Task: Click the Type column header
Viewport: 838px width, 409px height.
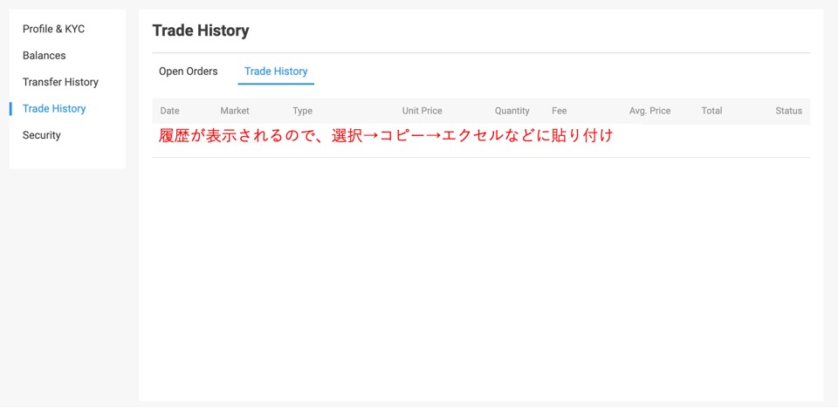Action: pos(303,111)
